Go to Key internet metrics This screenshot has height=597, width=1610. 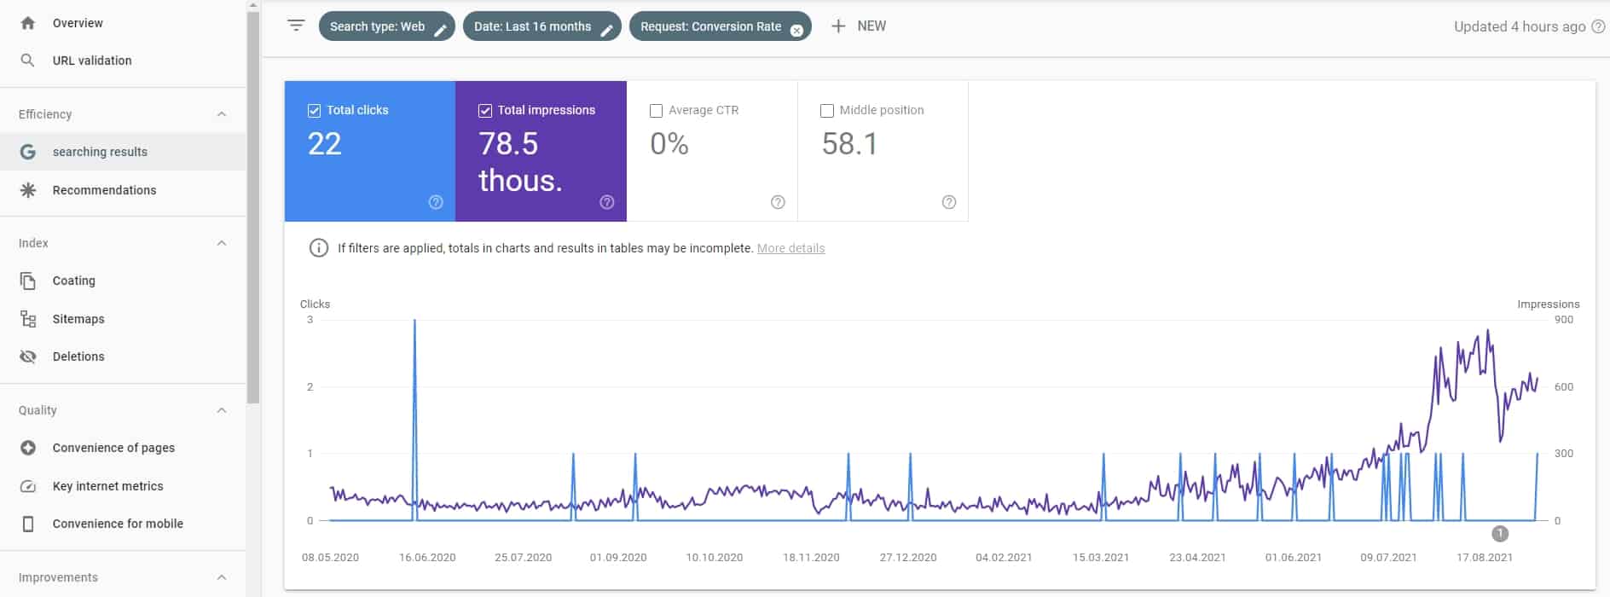coord(107,486)
